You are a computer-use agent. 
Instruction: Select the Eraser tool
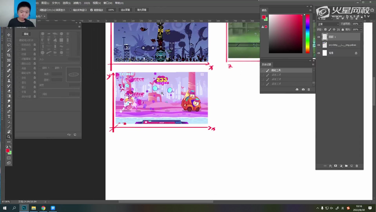[x=9, y=91]
